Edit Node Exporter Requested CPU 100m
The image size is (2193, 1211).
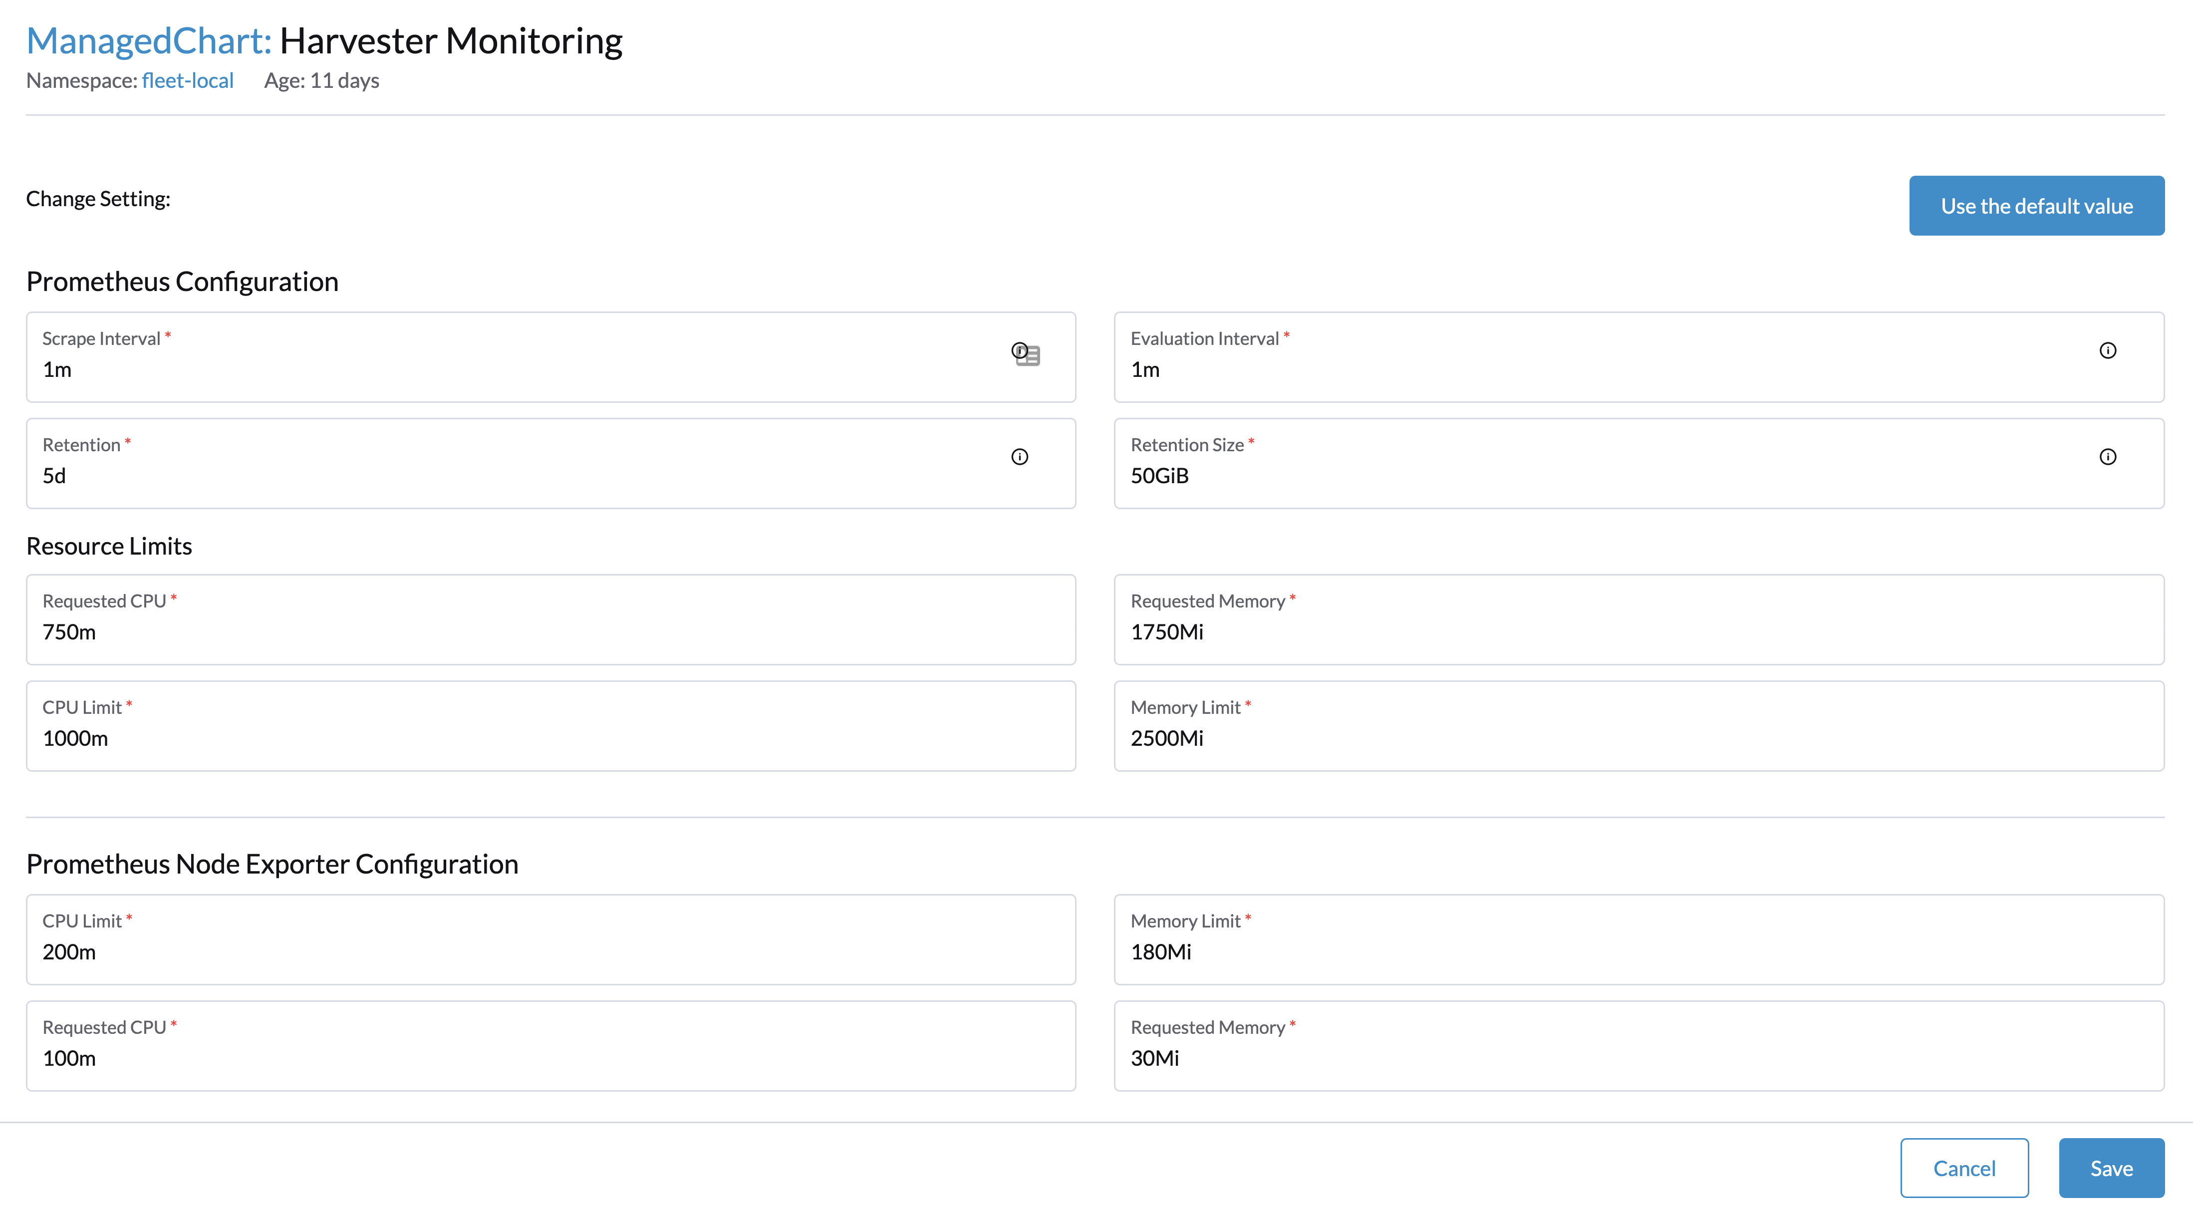pos(551,1046)
